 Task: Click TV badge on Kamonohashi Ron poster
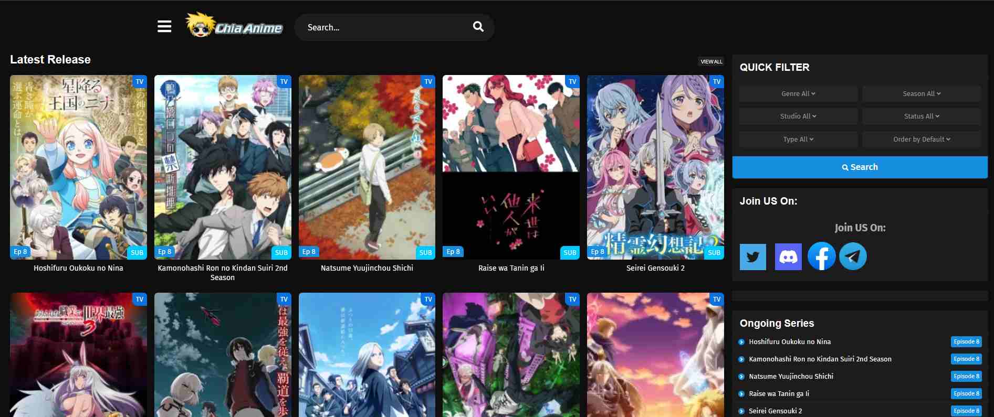[x=284, y=82]
